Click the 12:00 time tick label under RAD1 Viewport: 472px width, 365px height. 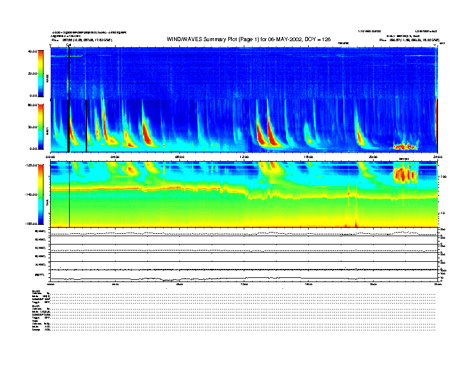[244, 157]
